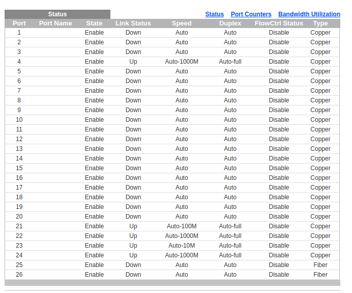Click the Up link status of port 22

coord(133,236)
